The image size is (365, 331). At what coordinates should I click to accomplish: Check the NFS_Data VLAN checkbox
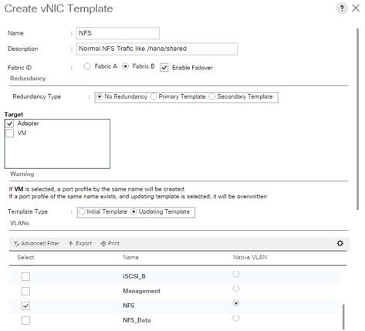point(25,320)
